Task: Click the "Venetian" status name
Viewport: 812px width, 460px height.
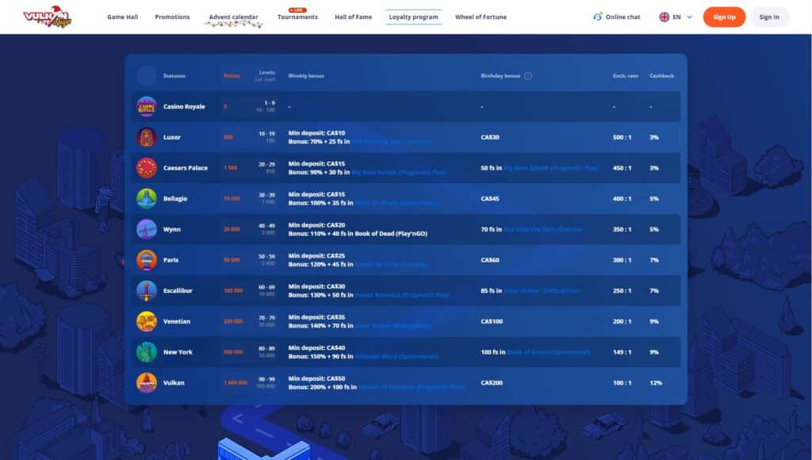Action: [177, 321]
